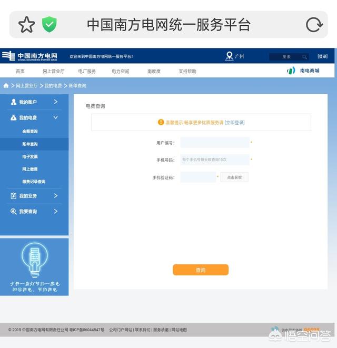
Task: Select 电子发票 in the sidebar
Action: tap(30, 157)
